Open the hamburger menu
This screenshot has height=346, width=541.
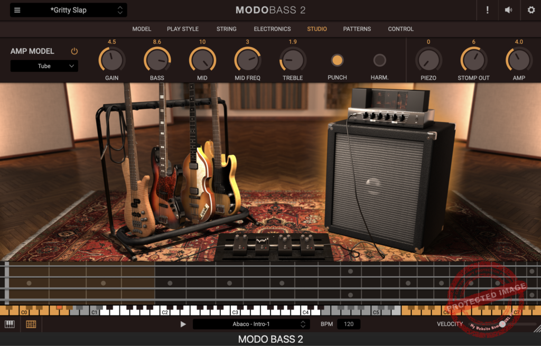(17, 10)
